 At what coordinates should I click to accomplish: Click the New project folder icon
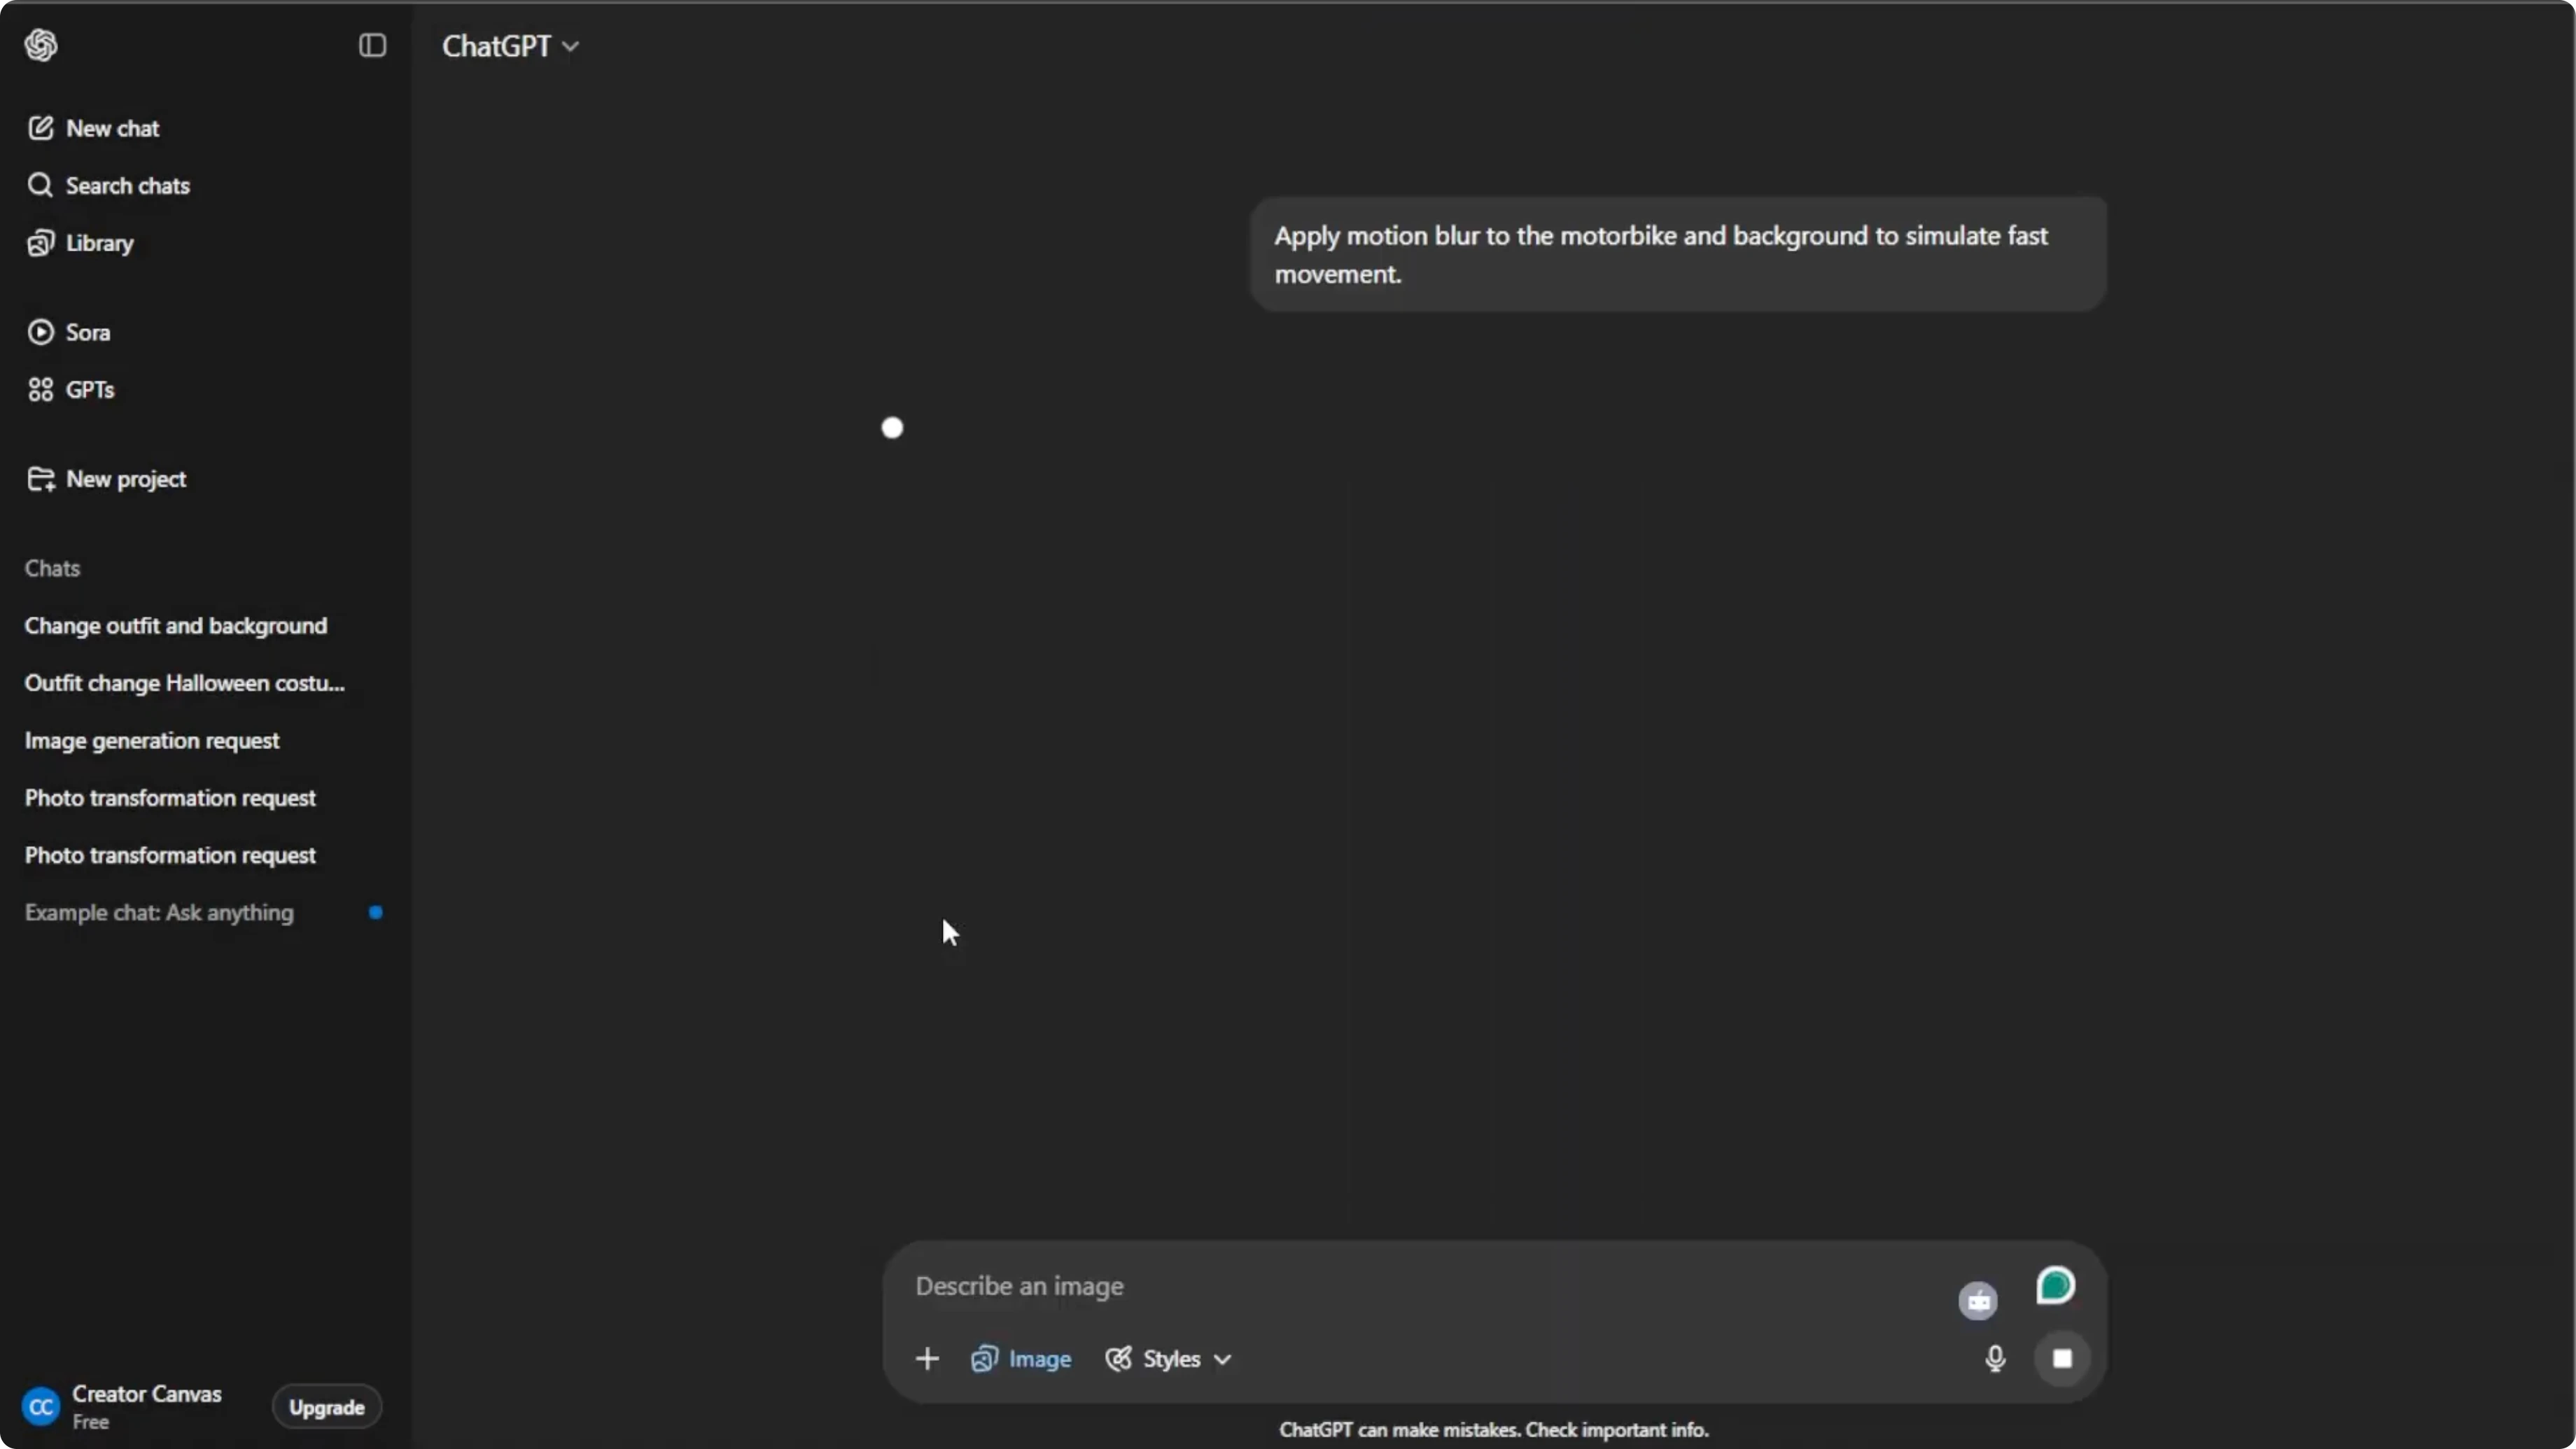click(41, 479)
